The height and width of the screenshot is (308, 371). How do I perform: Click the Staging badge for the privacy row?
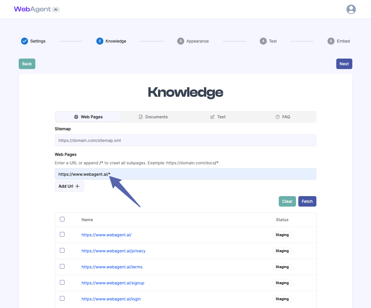point(282,251)
